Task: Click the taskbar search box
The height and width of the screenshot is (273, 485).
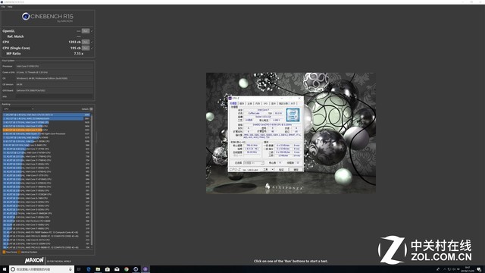Action: point(42,269)
